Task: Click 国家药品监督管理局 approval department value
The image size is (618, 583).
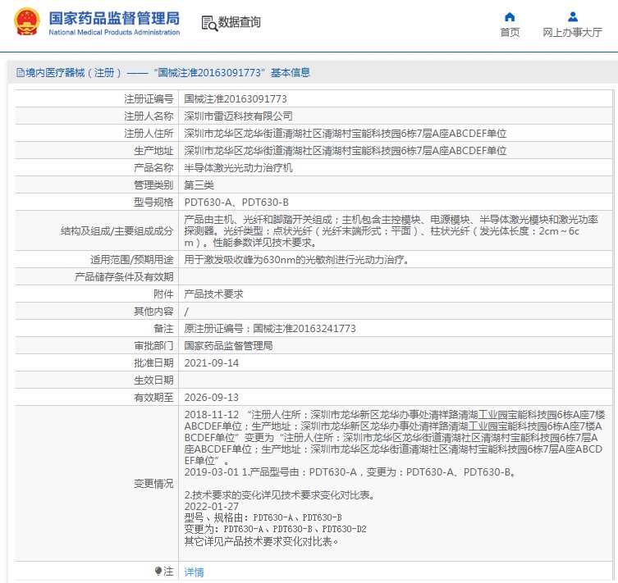Action: [x=229, y=346]
